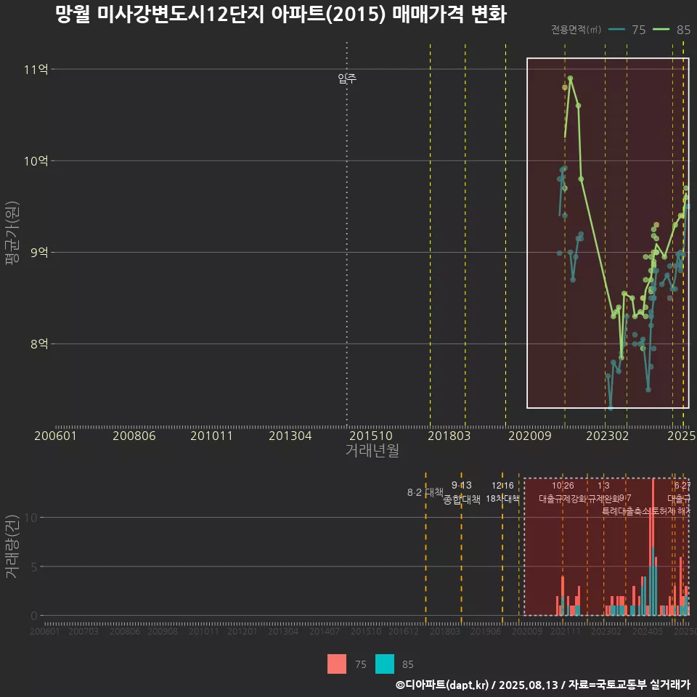
Task: Click '201510' on the price chart axis
Action: click(x=371, y=436)
